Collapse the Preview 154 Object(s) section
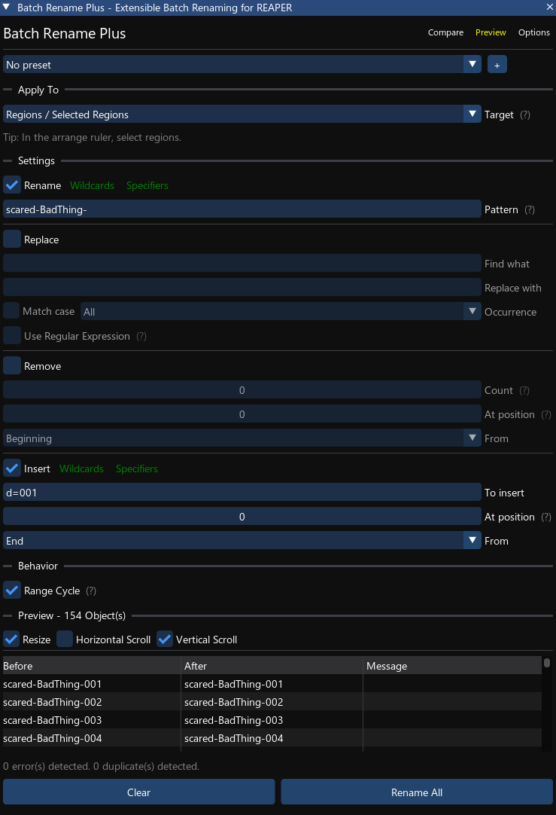The width and height of the screenshot is (556, 815). [x=71, y=616]
